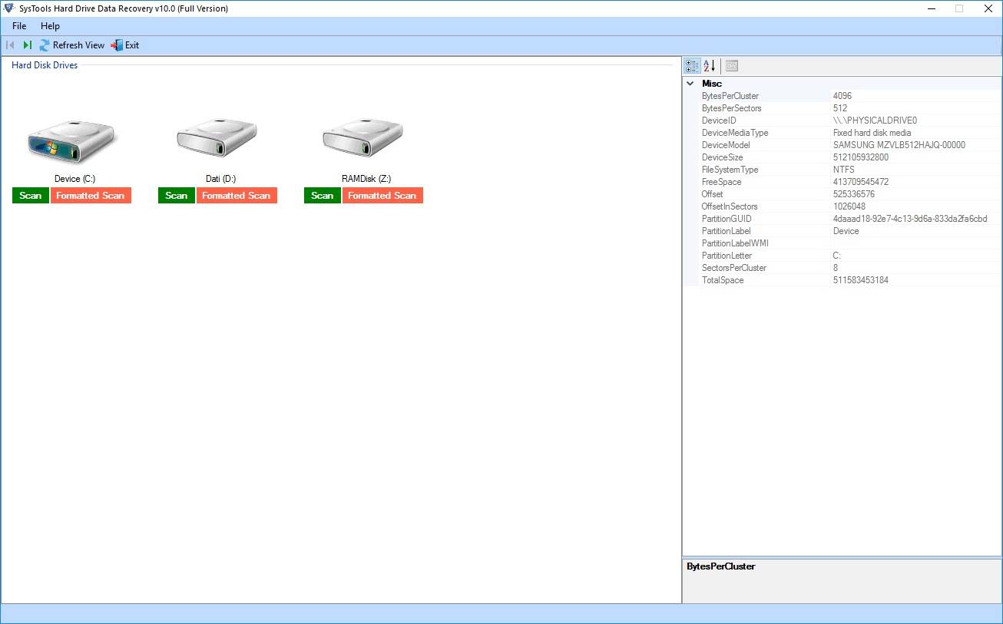This screenshot has height=624, width=1003.
Task: Select the PartitionLetter property row
Action: (842, 256)
